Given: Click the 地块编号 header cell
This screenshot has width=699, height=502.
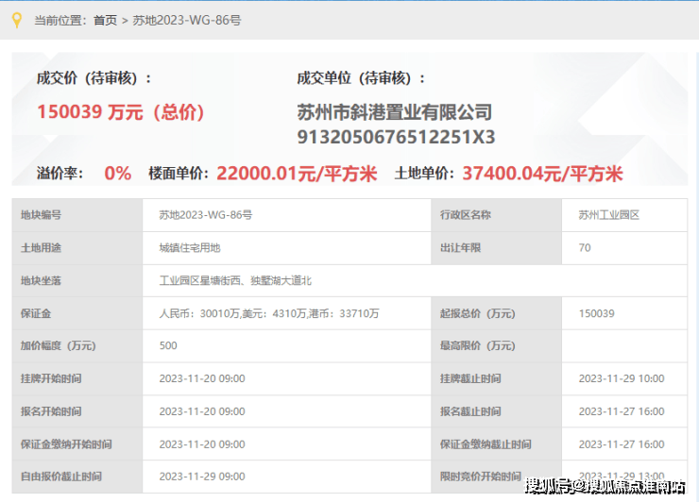Looking at the screenshot, I should [77, 215].
